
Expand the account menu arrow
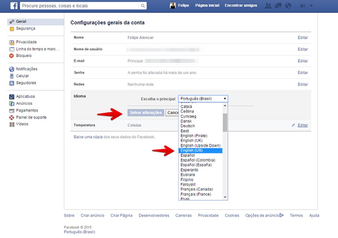click(x=311, y=6)
